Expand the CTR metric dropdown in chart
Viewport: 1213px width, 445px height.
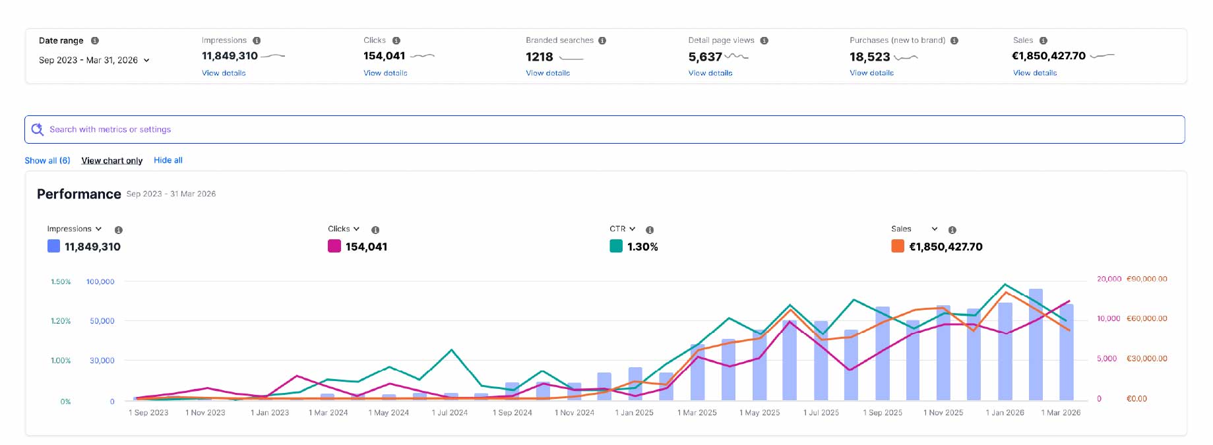click(x=623, y=229)
